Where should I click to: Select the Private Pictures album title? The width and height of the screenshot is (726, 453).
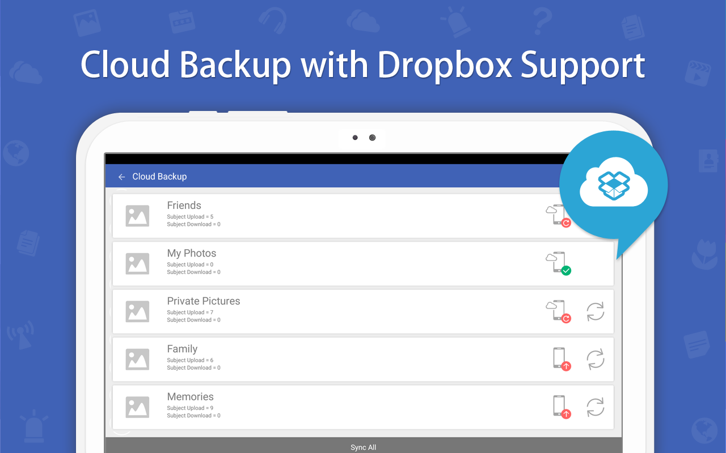[x=204, y=301]
